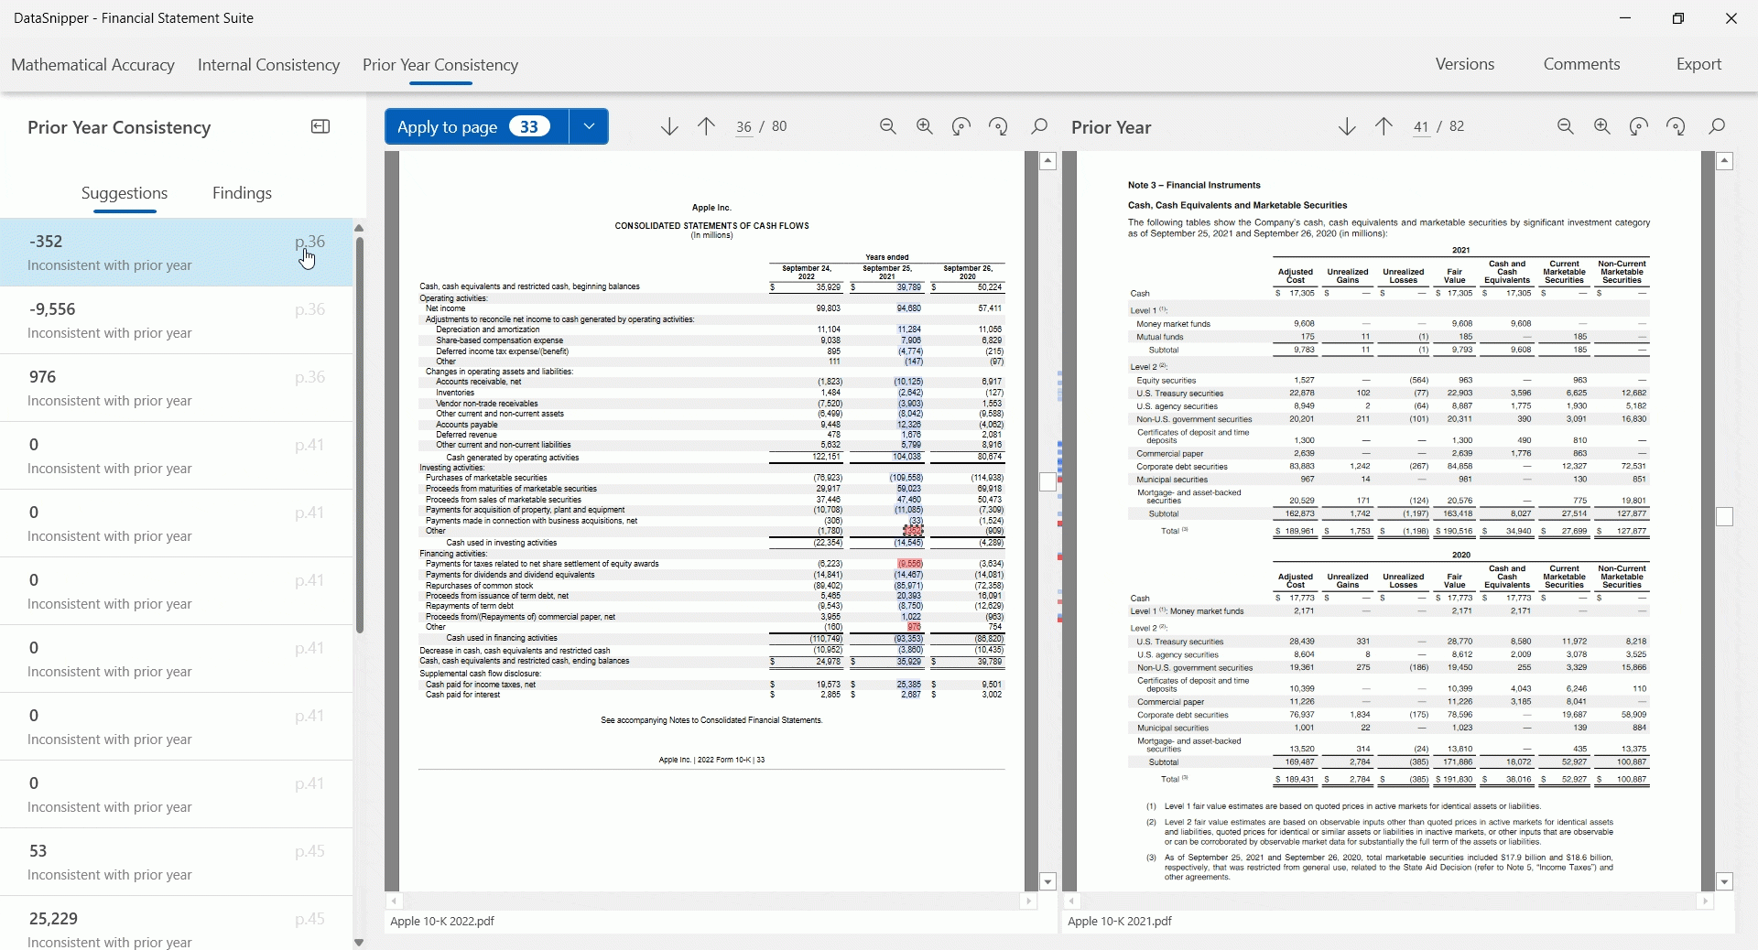Viewport: 1758px width, 950px height.
Task: Click Prior Year document vertical scroll thumb
Action: pos(1725,517)
